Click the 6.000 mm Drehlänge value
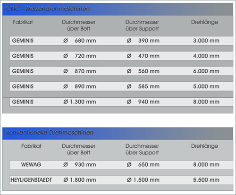The width and height of the screenshot is (236, 195). [x=206, y=71]
